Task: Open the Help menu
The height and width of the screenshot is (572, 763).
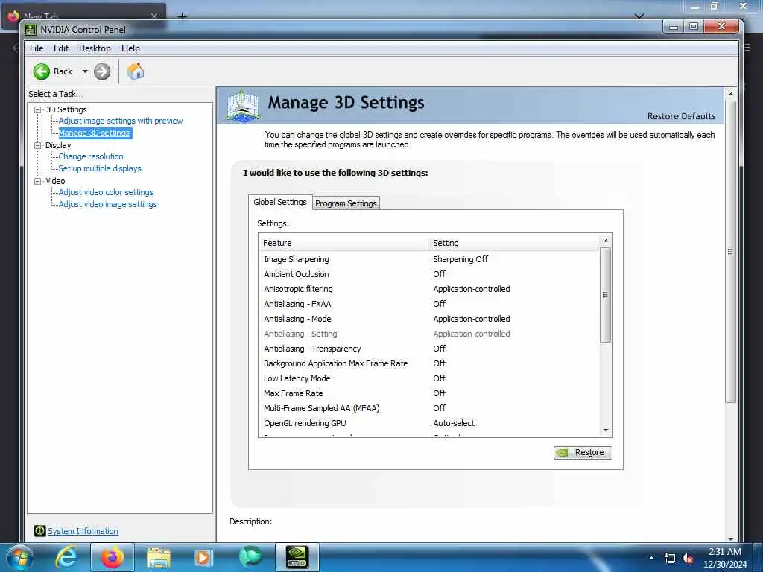Action: click(x=130, y=48)
